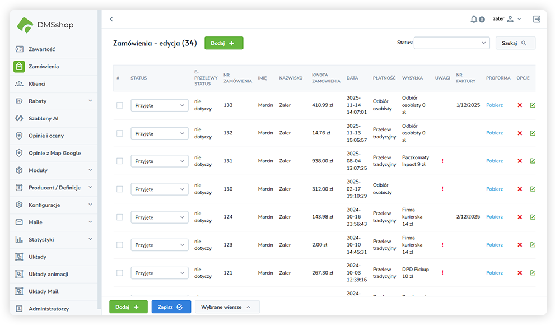This screenshot has width=555, height=325.
Task: Open Klienci in the sidebar
Action: (x=37, y=83)
